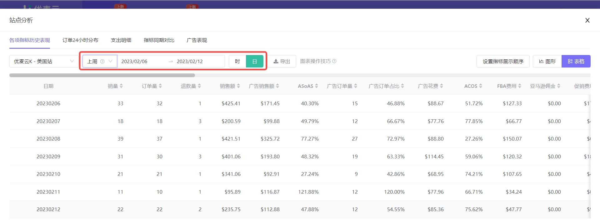600x224 pixels.
Task: Open the 广告表现 tab
Action: [197, 40]
